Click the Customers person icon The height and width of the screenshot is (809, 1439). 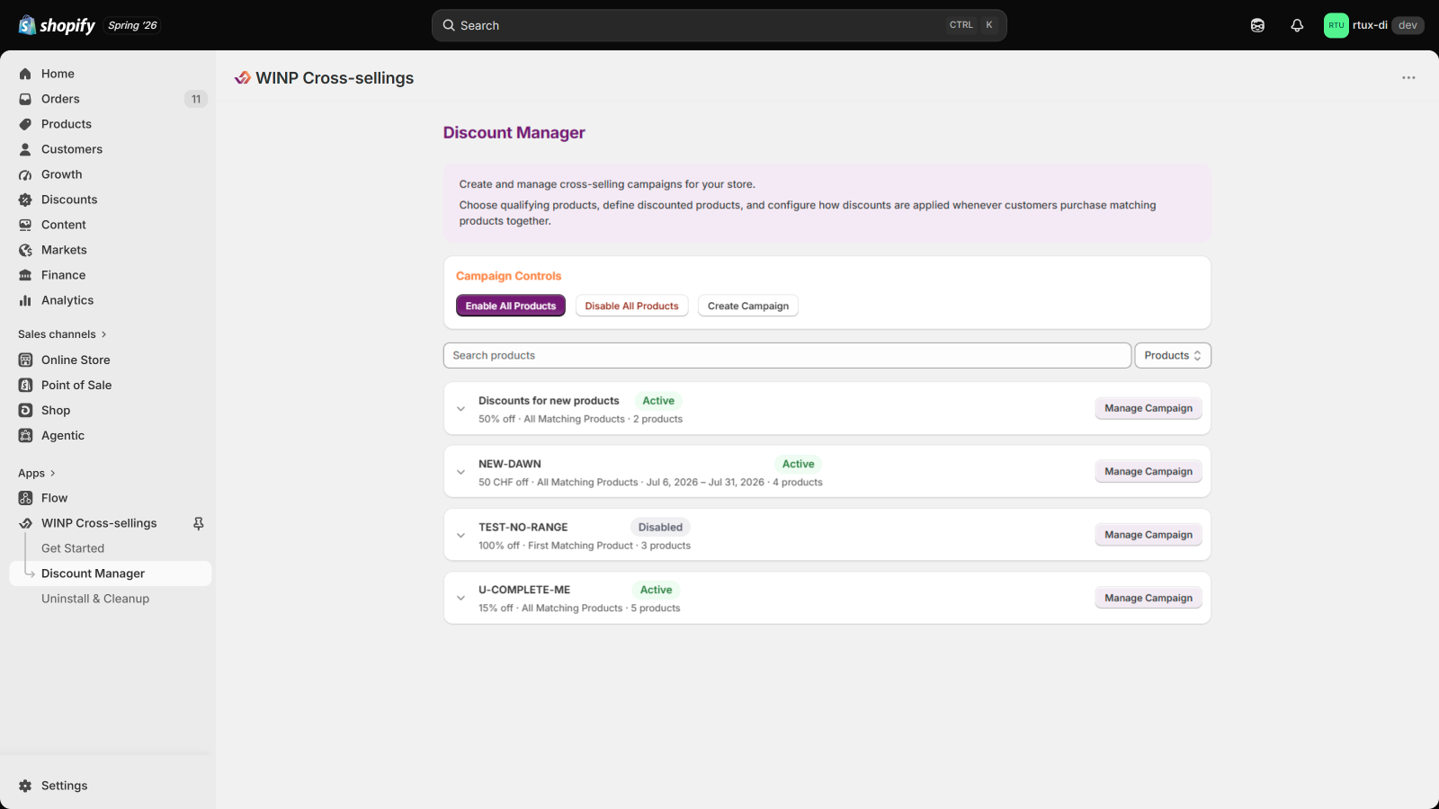click(25, 149)
